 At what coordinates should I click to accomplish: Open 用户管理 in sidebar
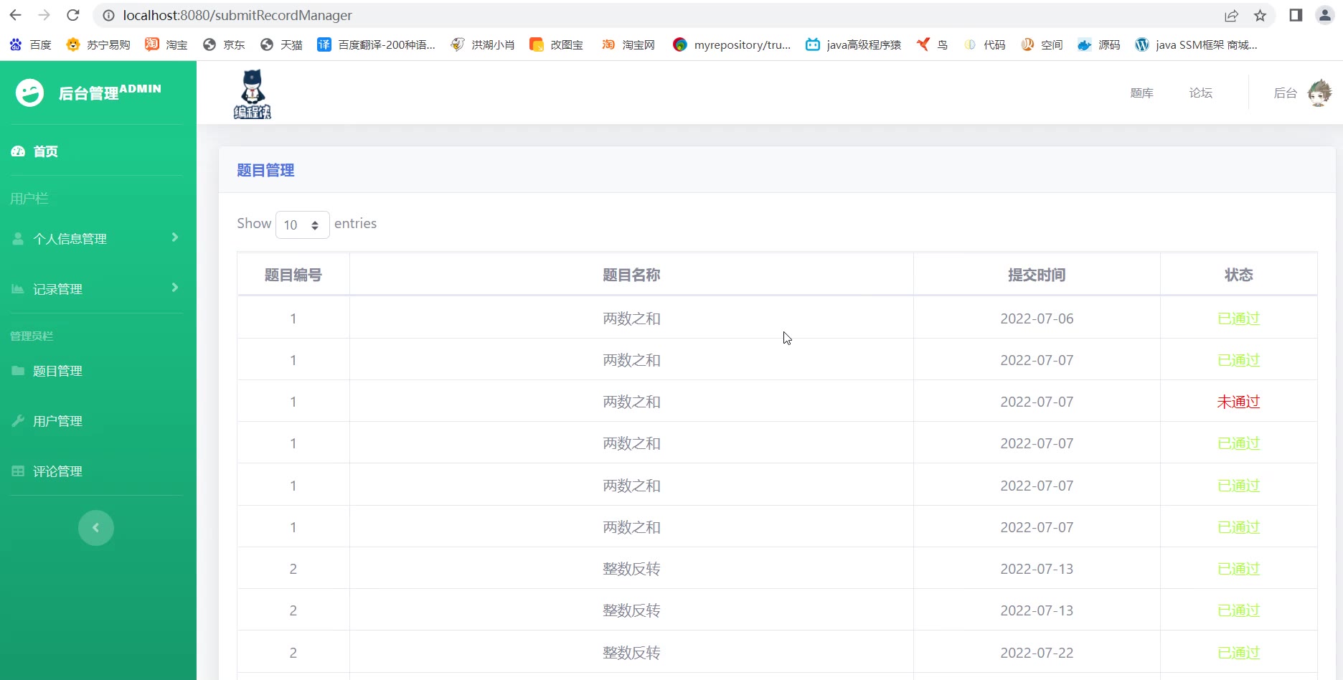[47, 421]
